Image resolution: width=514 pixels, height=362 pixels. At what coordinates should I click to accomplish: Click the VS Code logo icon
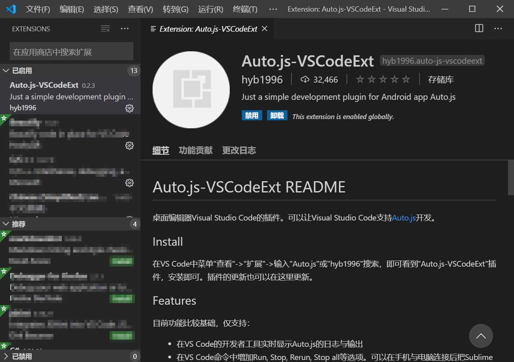10,9
